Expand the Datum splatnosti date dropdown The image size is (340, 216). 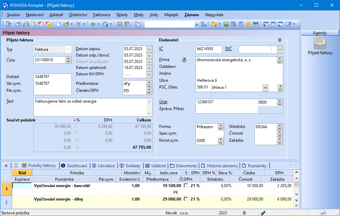[x=149, y=68]
